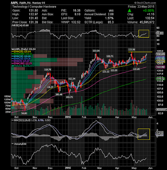Click the blue EMA(13) legend entry
167x170 pixels.
21,59
